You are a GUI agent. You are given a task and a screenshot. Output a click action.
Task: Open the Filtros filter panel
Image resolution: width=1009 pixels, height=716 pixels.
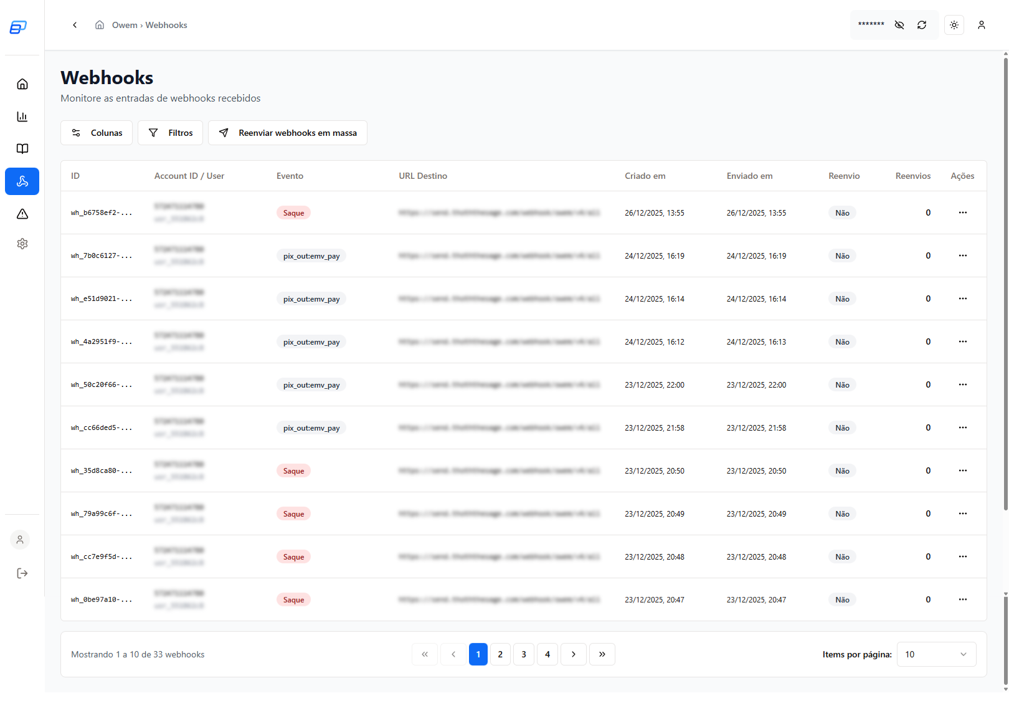[170, 133]
